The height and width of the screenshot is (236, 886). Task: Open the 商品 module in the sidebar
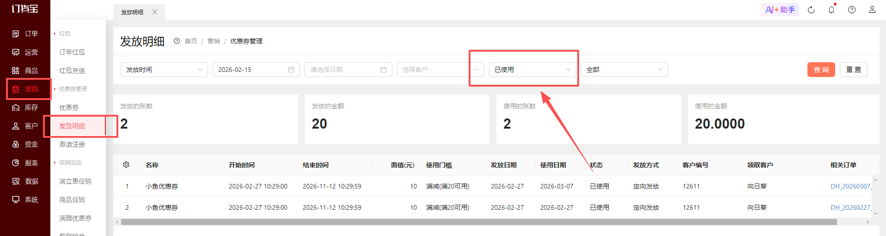pyautogui.click(x=25, y=71)
